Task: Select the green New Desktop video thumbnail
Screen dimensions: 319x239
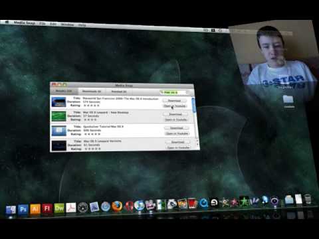Action: [58, 116]
